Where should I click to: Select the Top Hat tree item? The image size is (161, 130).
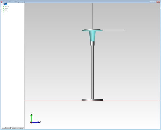(7, 6)
